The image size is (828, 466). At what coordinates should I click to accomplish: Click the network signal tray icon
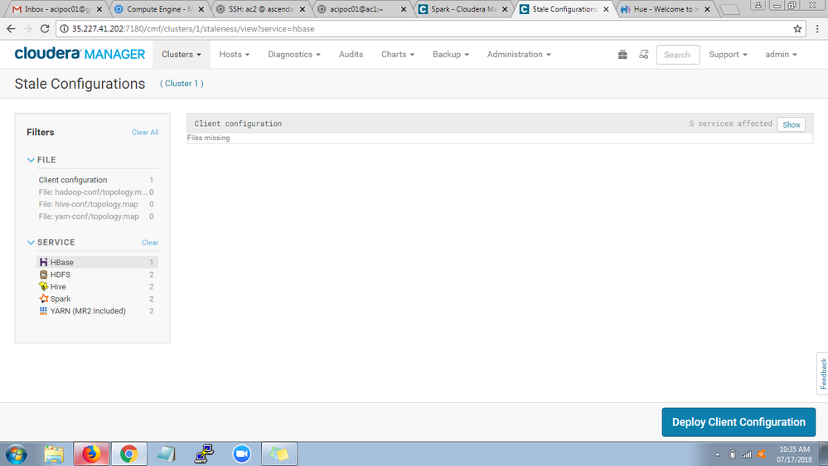pyautogui.click(x=747, y=454)
